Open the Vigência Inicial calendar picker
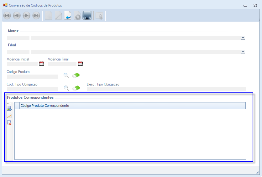Viewport: 262px width, 177px height. pyautogui.click(x=41, y=64)
